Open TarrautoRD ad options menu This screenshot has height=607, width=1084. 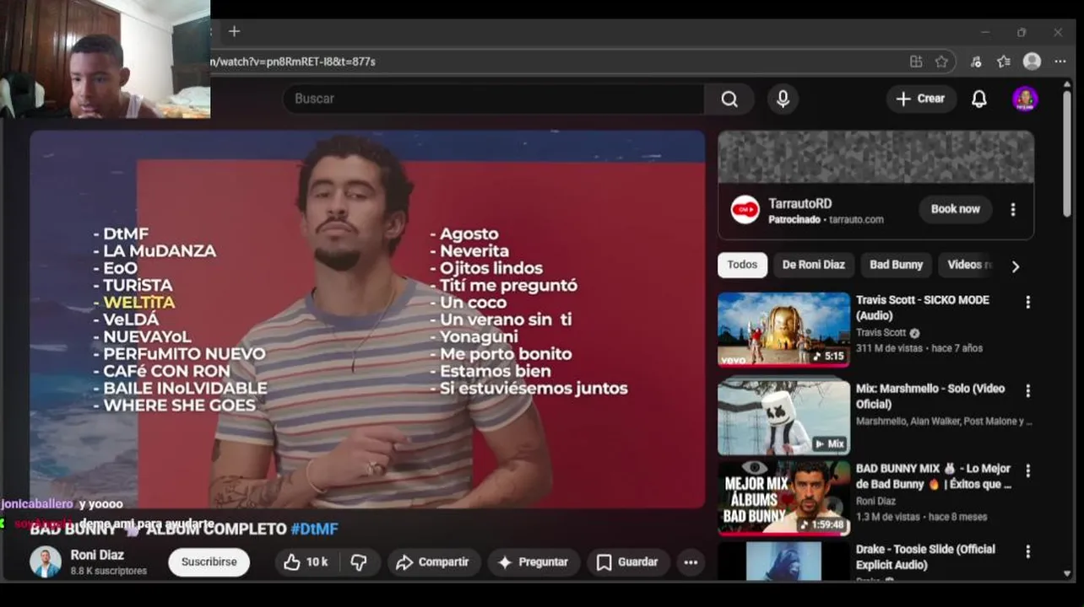[x=1013, y=209]
